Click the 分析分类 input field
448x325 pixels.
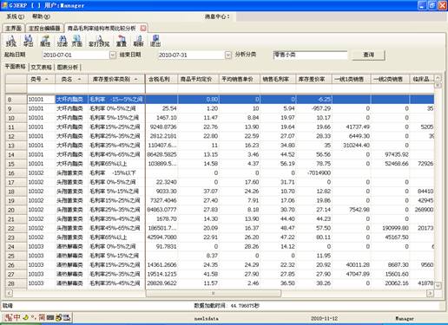[x=310, y=55]
